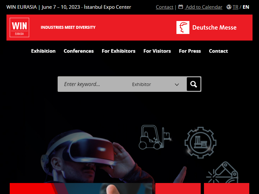Viewport: 259px width, 194px height.
Task: Click the calendar icon beside Add to Calendar
Action: (181, 7)
